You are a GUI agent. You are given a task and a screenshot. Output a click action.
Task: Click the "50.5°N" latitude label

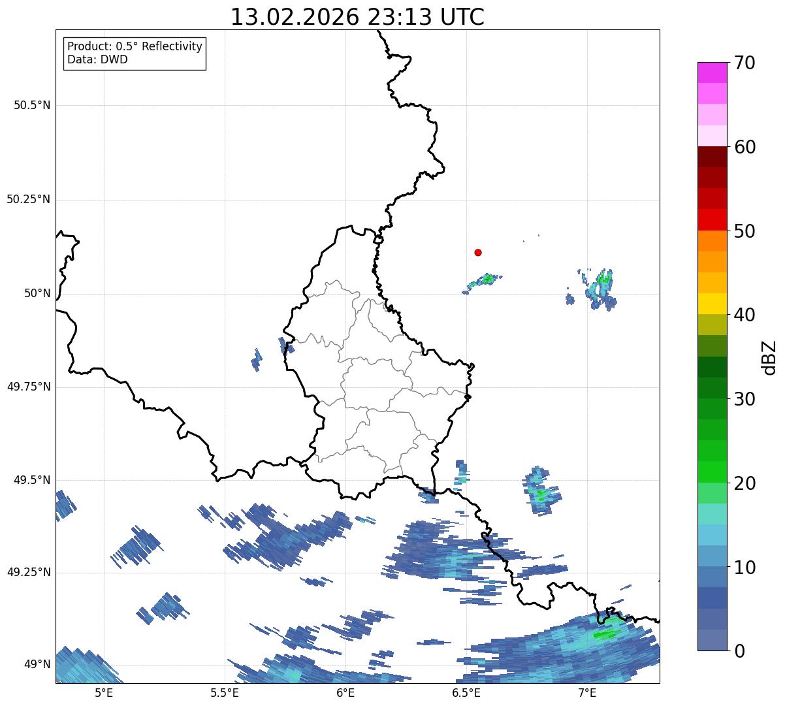coord(31,105)
